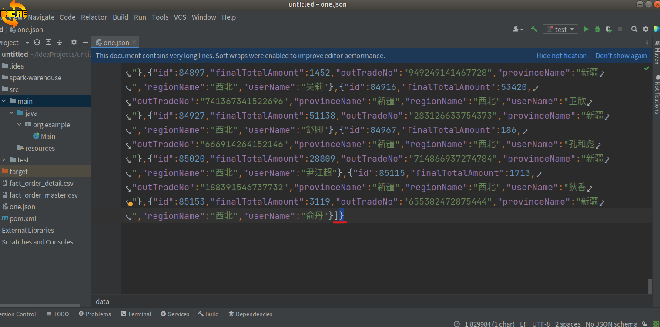Image resolution: width=660 pixels, height=327 pixels.
Task: Collapse the java folder in project tree
Action: point(12,113)
